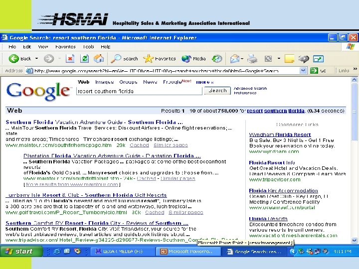Click the Stop loading icon
Viewport: 359px width, 269px height.
tap(70, 59)
